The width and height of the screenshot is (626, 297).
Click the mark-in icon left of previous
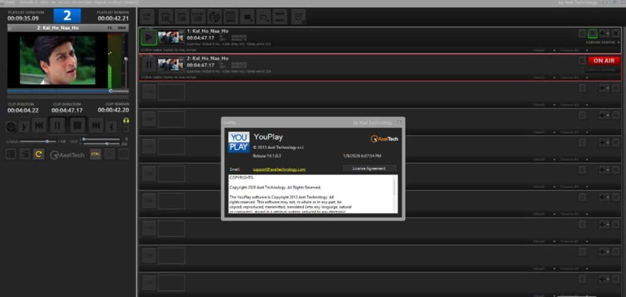[24, 126]
